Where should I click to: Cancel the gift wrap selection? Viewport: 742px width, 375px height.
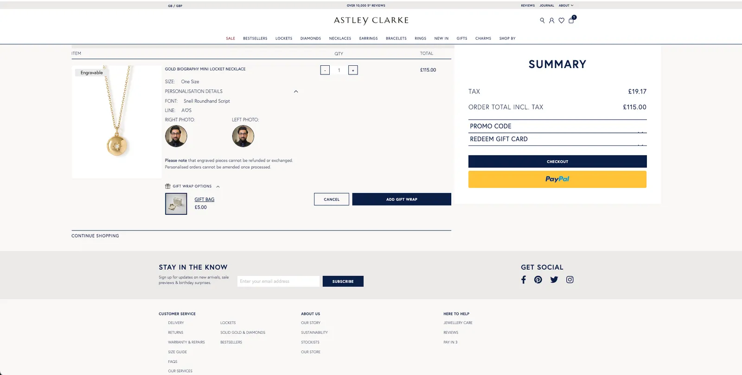point(332,199)
